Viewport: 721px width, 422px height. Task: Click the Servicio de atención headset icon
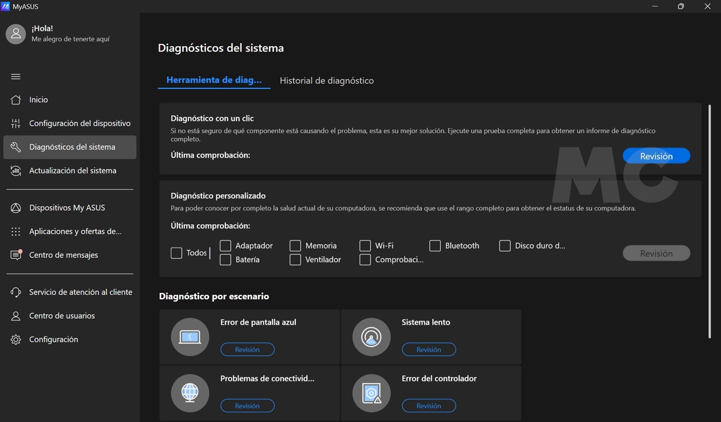point(16,292)
